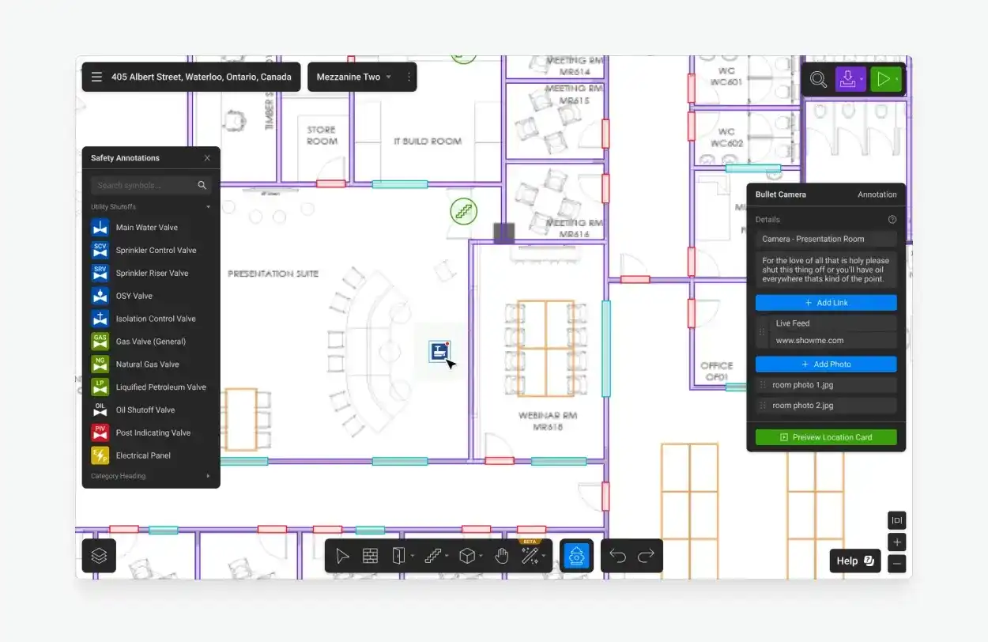The height and width of the screenshot is (642, 988).
Task: Redo the last undone action
Action: pos(646,556)
